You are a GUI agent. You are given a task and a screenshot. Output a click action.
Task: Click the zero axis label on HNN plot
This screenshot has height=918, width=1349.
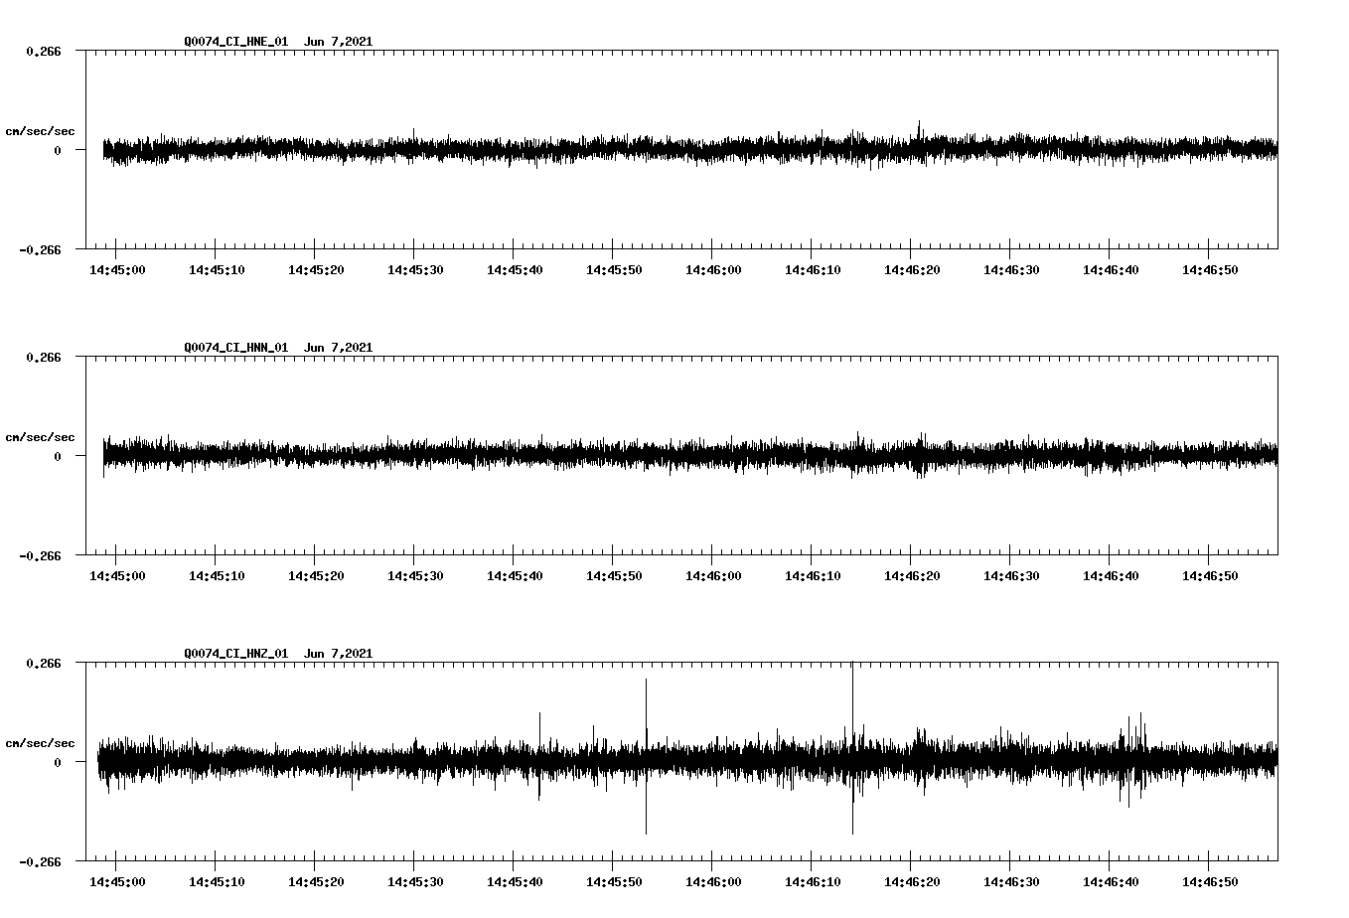[58, 457]
